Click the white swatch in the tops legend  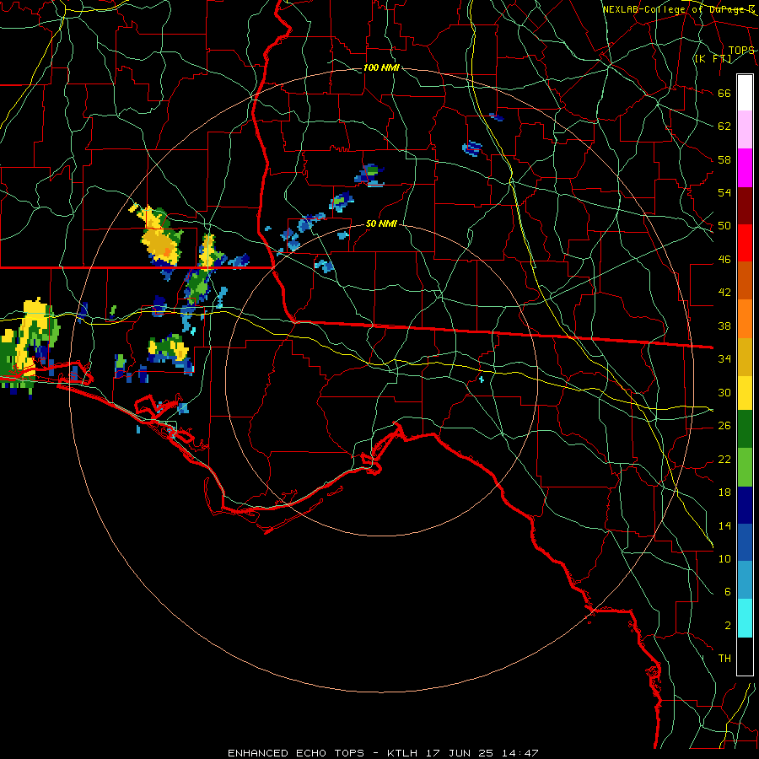point(745,93)
